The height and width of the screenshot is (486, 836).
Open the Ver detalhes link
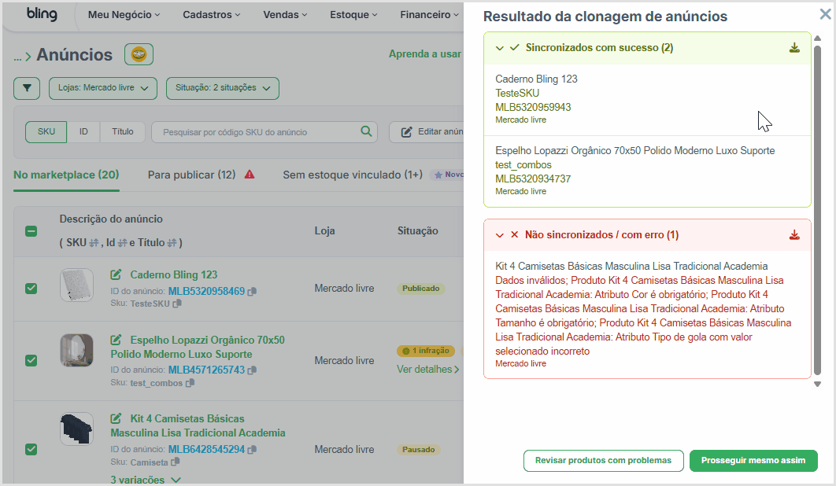click(x=427, y=370)
